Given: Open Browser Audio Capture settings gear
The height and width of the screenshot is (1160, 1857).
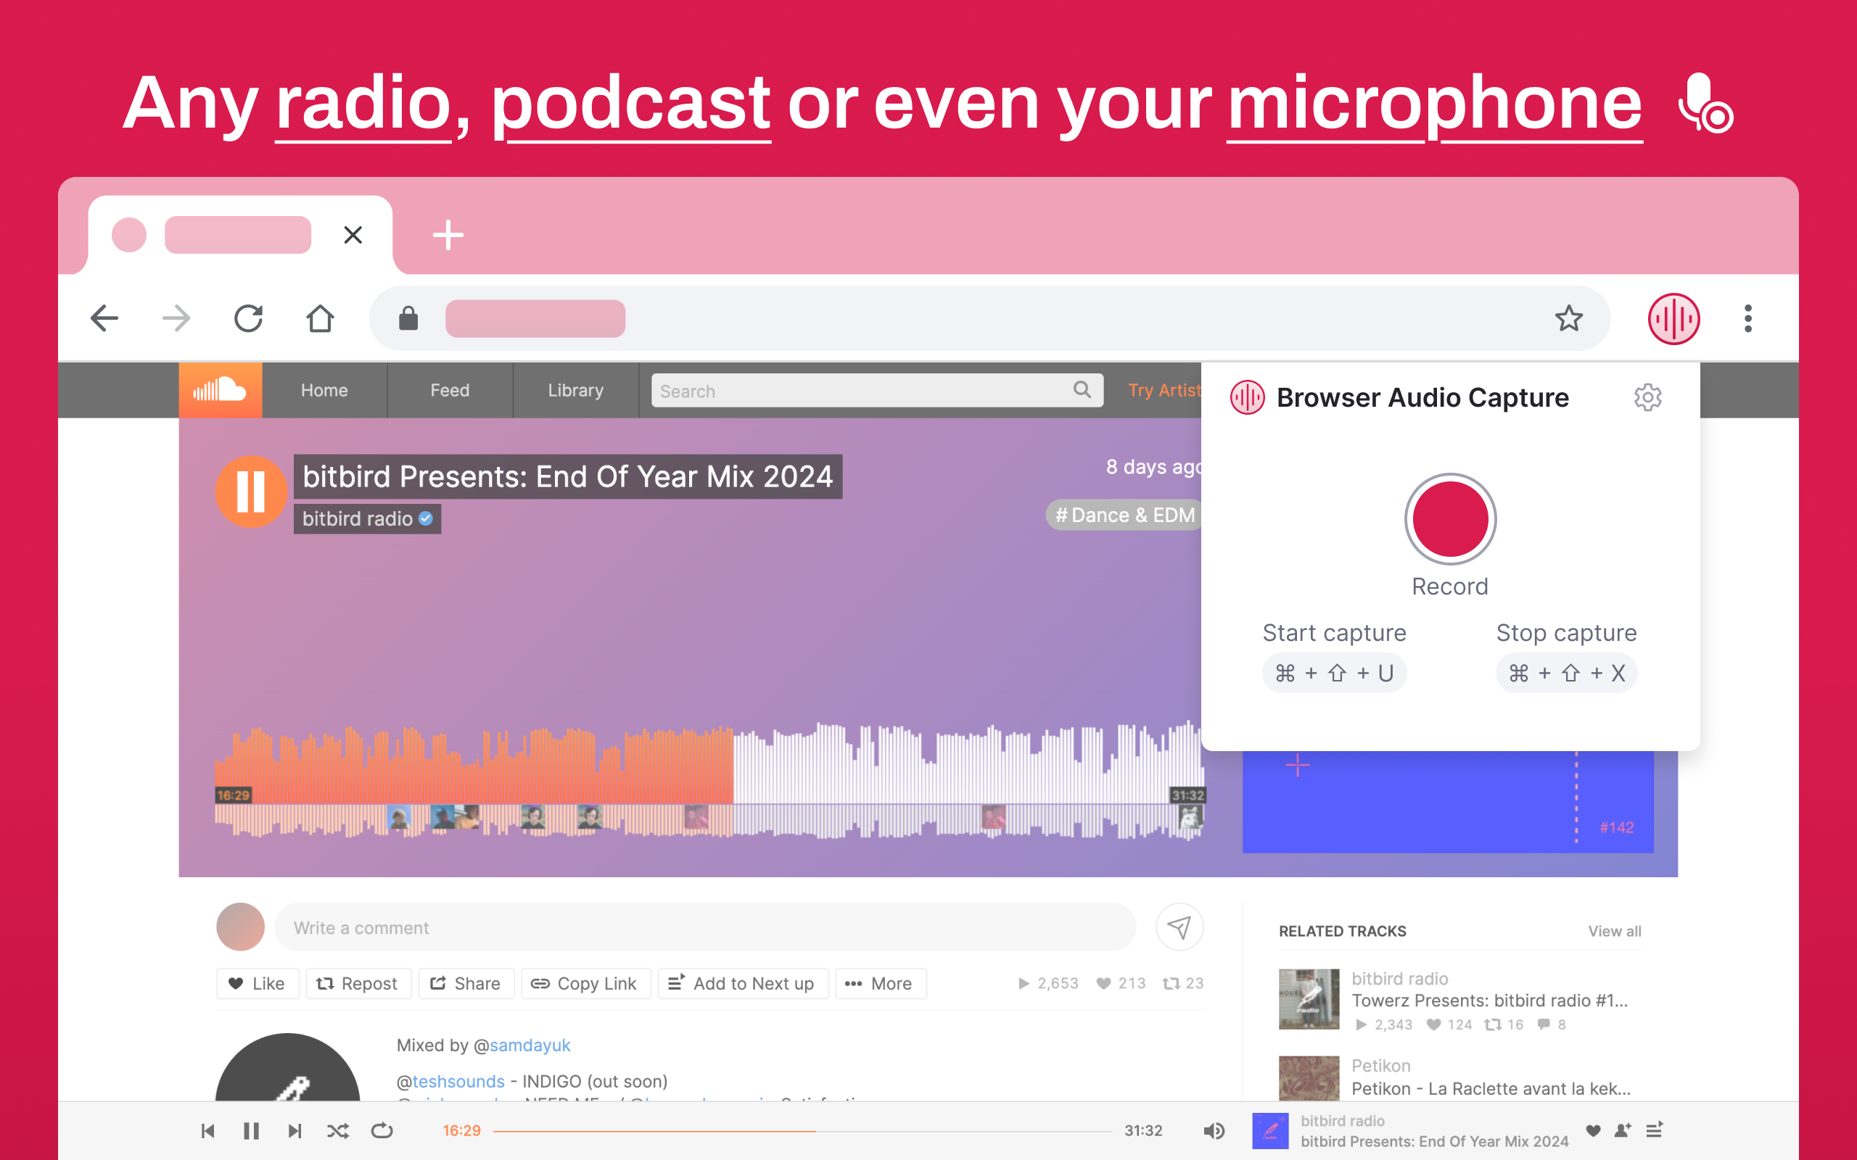Looking at the screenshot, I should pyautogui.click(x=1647, y=397).
